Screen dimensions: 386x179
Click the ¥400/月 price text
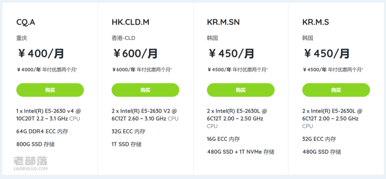[41, 53]
